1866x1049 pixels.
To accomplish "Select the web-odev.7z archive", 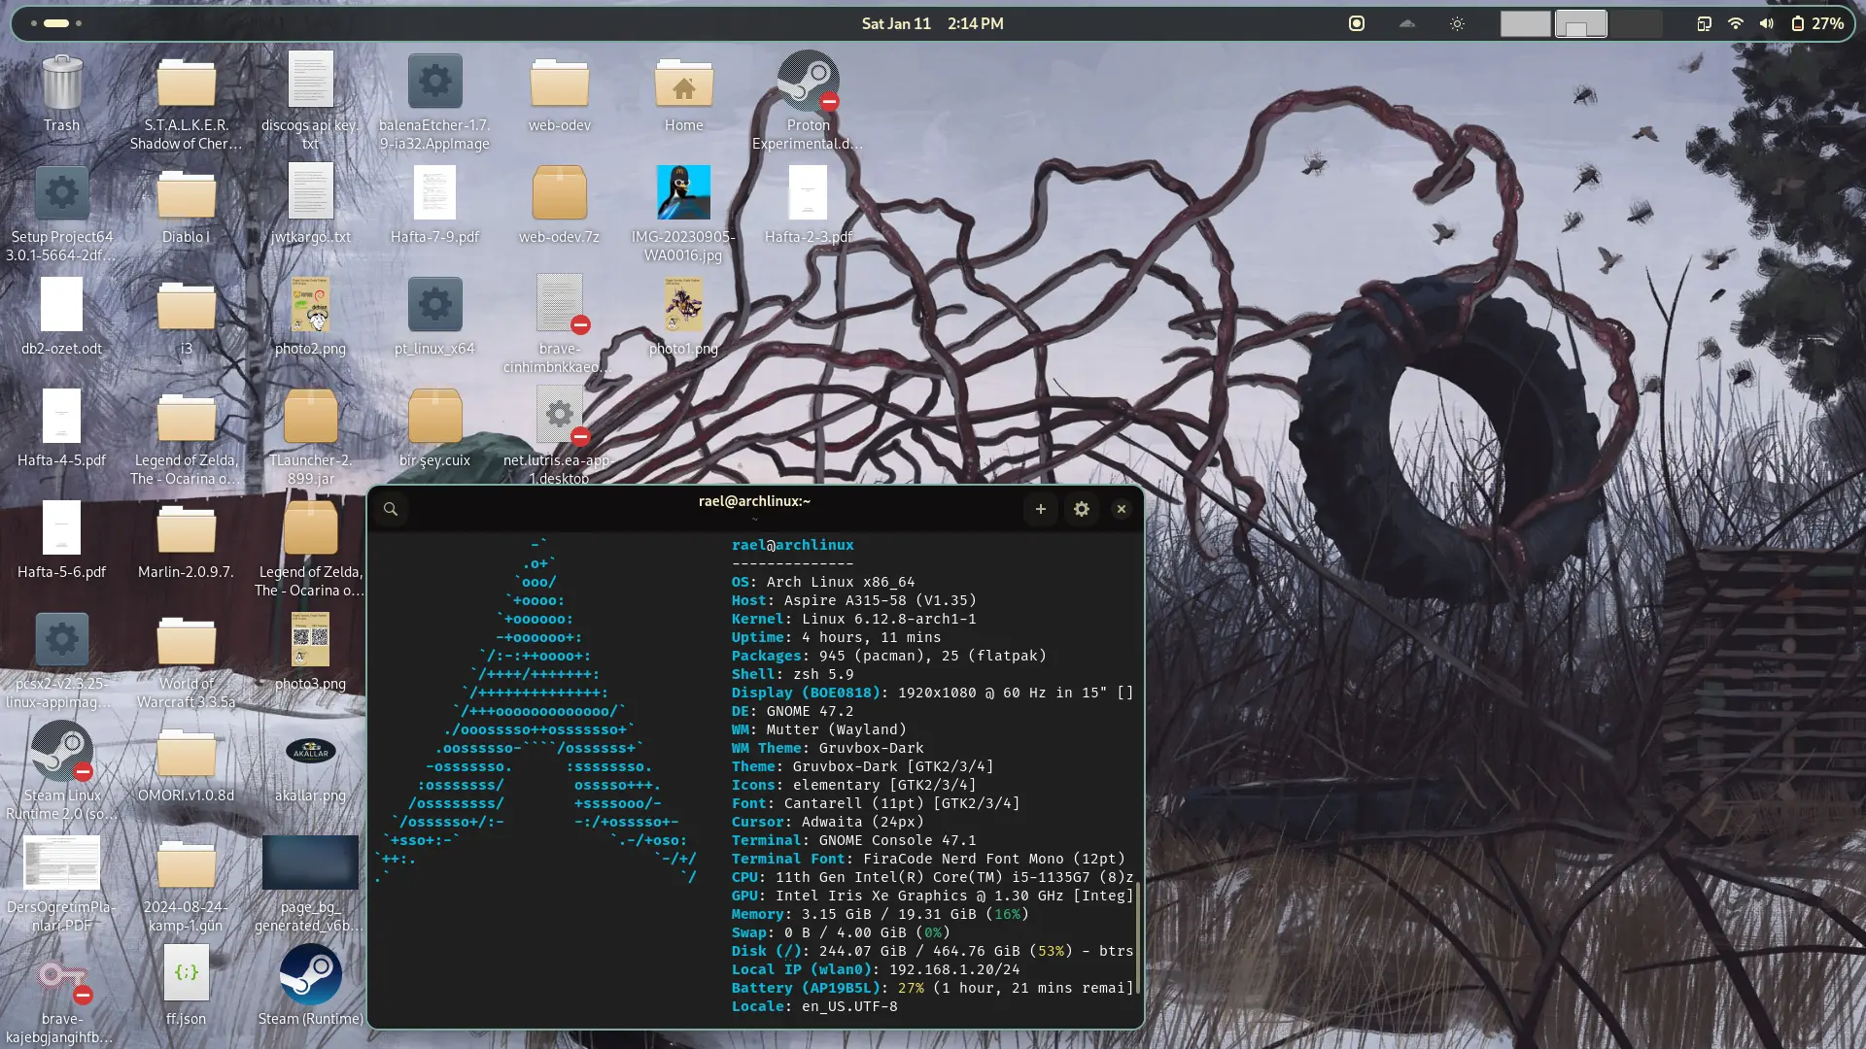I will coord(560,192).
